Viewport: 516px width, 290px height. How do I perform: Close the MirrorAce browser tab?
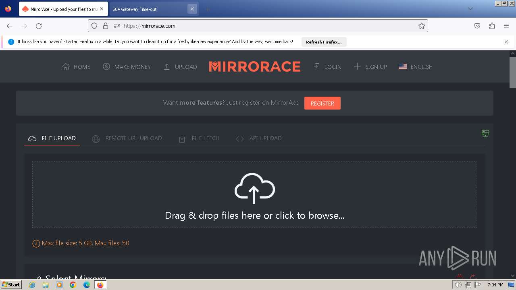point(102,9)
